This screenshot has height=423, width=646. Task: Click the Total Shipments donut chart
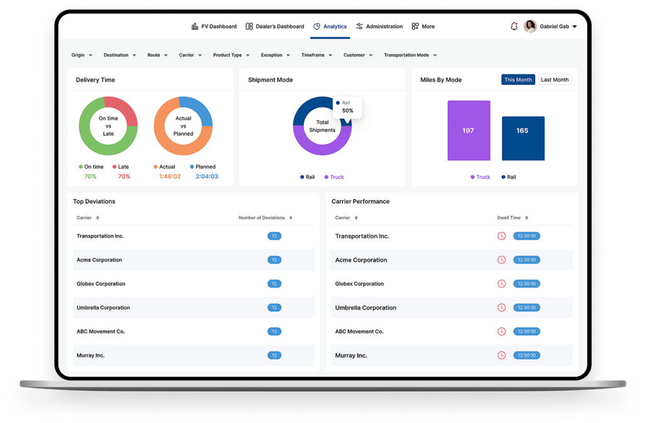(x=322, y=126)
